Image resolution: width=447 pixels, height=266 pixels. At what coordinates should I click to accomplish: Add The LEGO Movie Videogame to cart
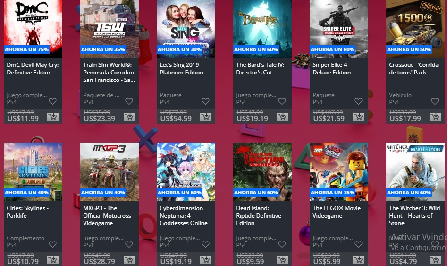[358, 260]
